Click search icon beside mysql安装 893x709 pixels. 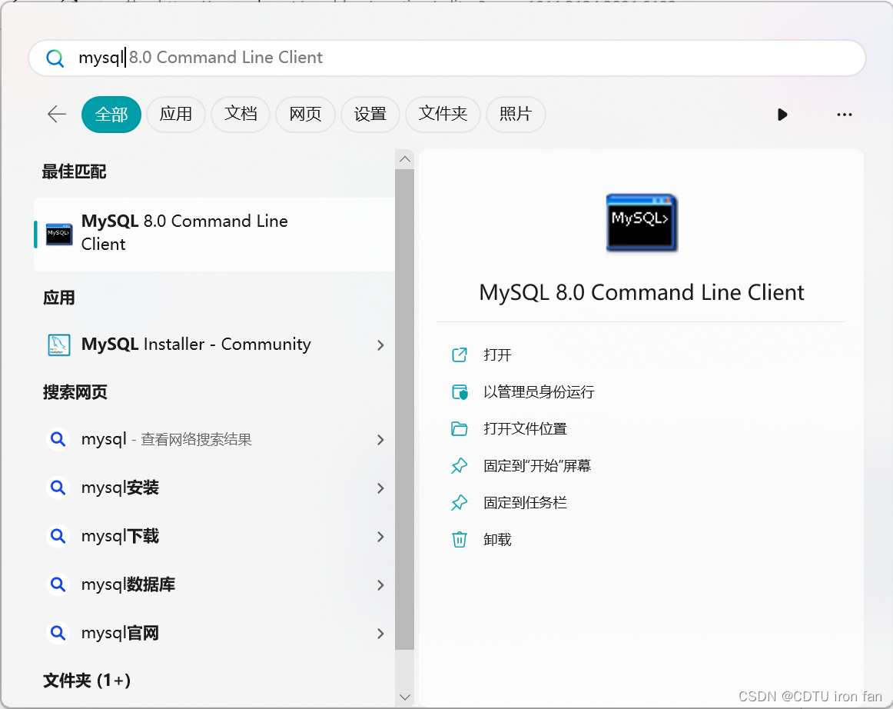[x=58, y=488]
